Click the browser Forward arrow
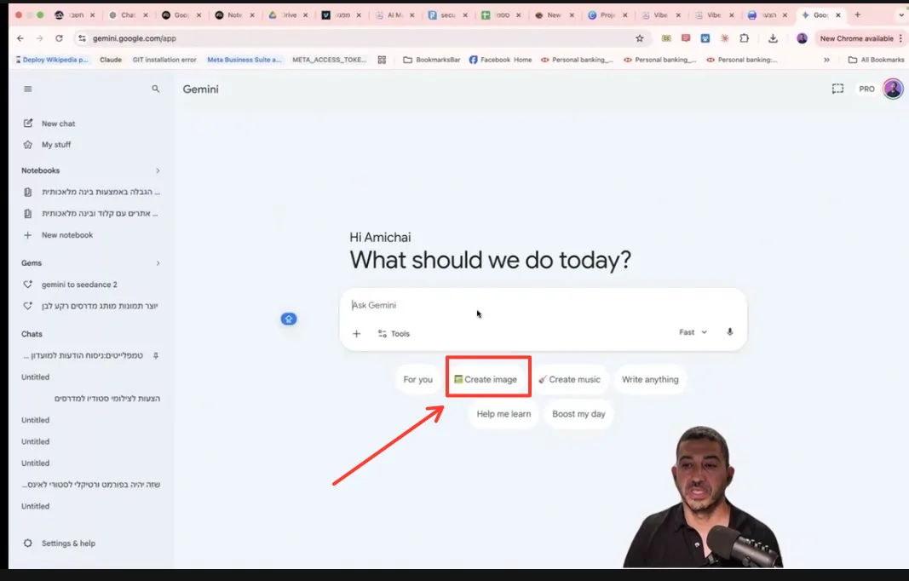 (39, 38)
